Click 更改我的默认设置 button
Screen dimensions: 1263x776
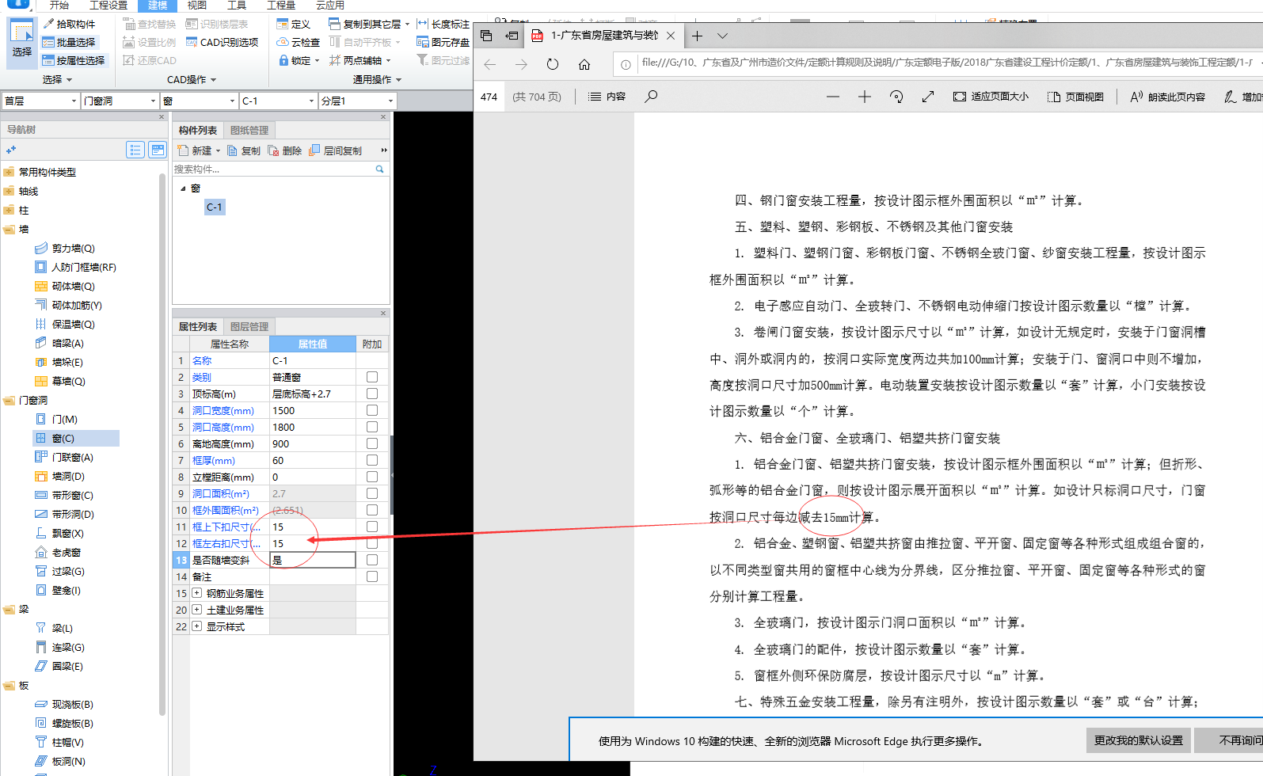[x=1138, y=740]
